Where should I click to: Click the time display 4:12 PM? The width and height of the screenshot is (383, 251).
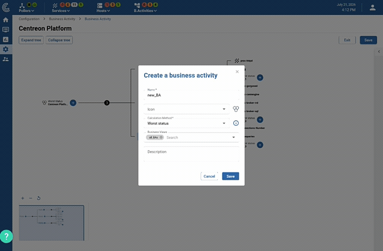(x=348, y=10)
